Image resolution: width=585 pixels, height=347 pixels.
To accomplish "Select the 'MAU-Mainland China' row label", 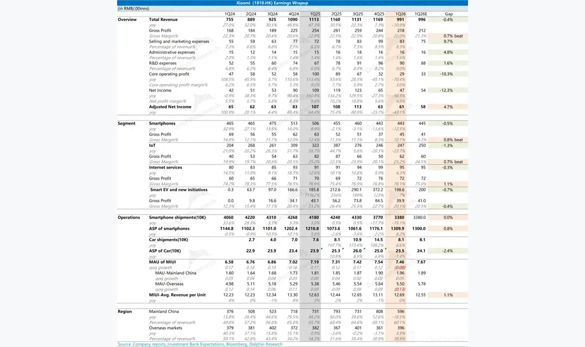I will [x=176, y=273].
